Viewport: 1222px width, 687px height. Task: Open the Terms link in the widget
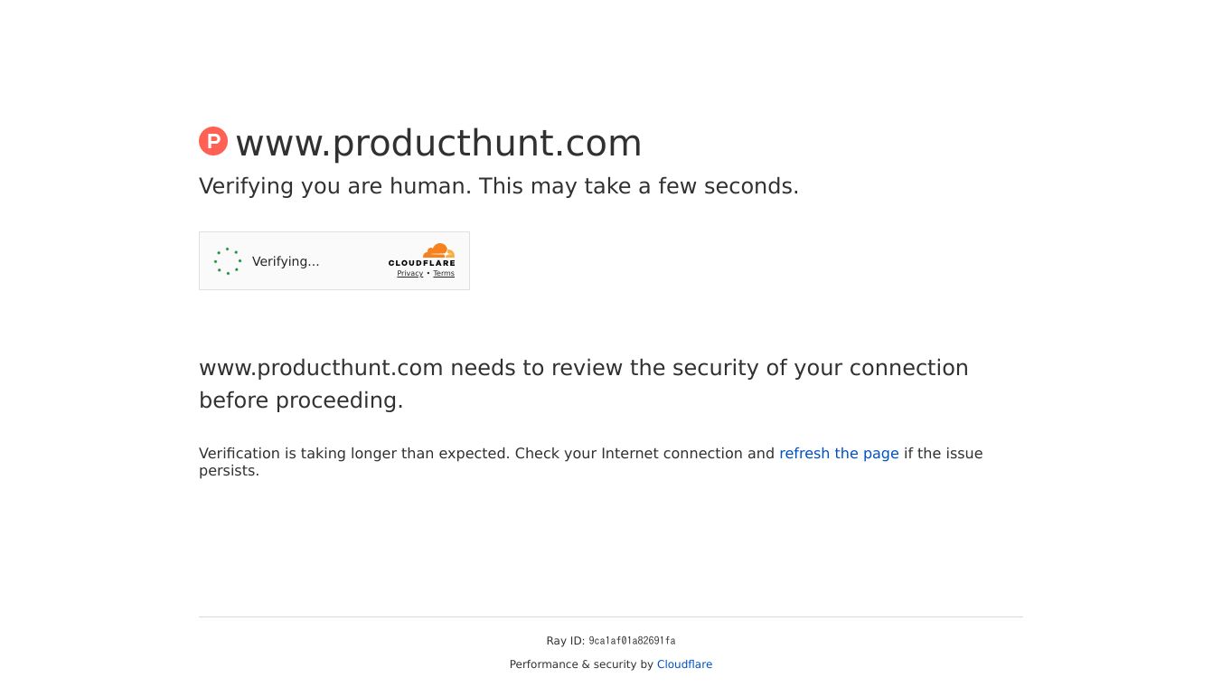point(444,274)
